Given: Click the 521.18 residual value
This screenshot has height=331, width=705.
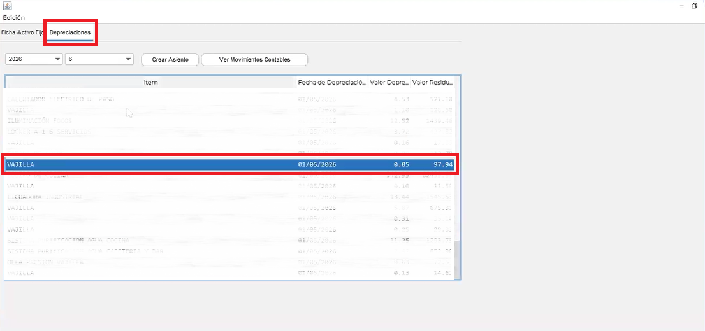Looking at the screenshot, I should click(x=440, y=99).
